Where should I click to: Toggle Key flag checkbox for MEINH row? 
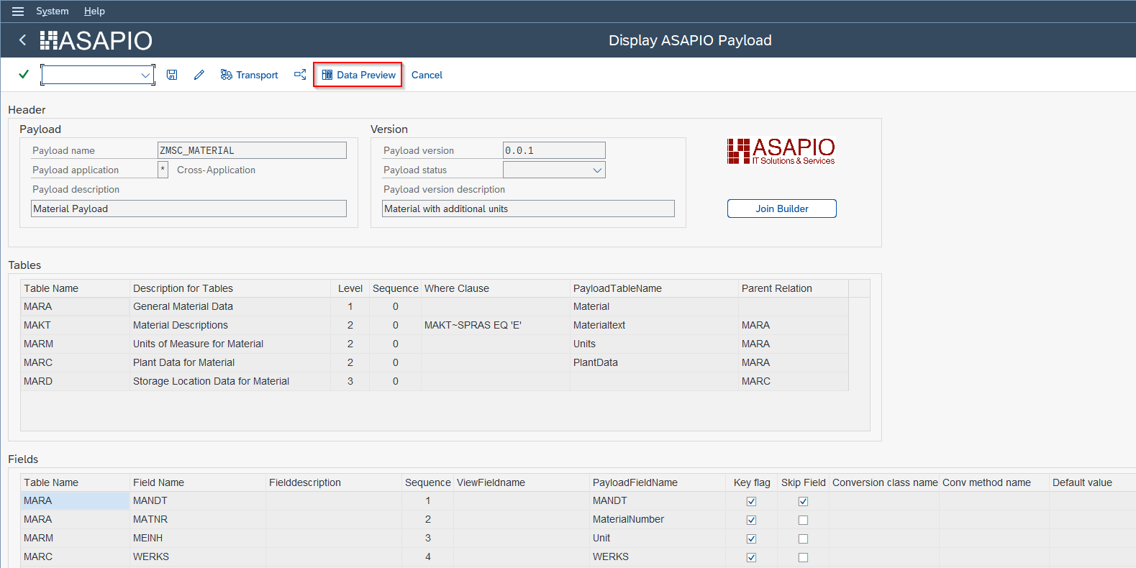point(751,539)
